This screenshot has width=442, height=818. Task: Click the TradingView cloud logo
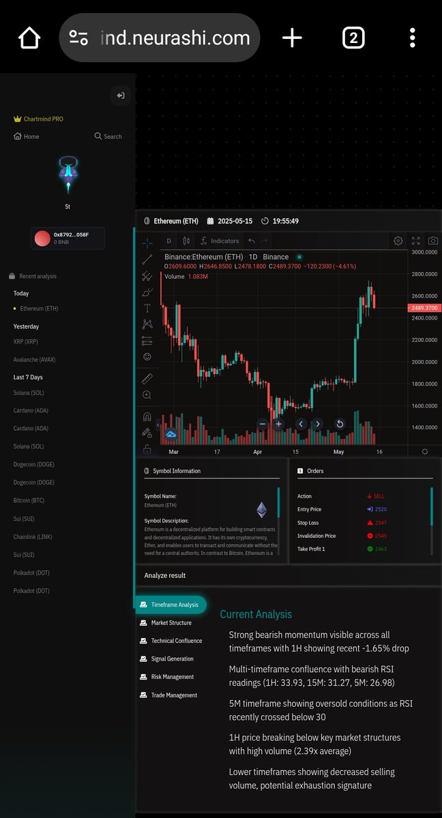point(171,433)
